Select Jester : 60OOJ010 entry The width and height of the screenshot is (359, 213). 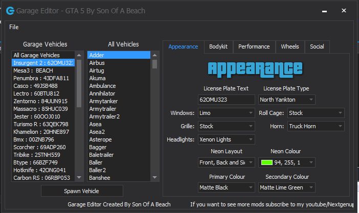(43, 116)
